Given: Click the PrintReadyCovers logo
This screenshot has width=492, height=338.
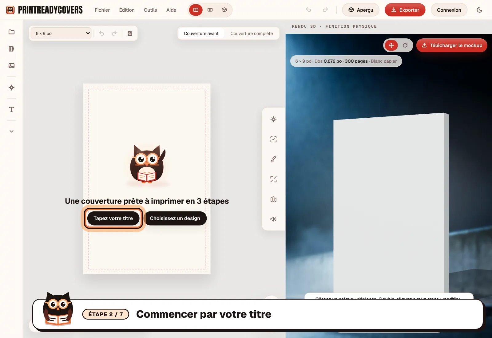Looking at the screenshot, I should tap(44, 10).
